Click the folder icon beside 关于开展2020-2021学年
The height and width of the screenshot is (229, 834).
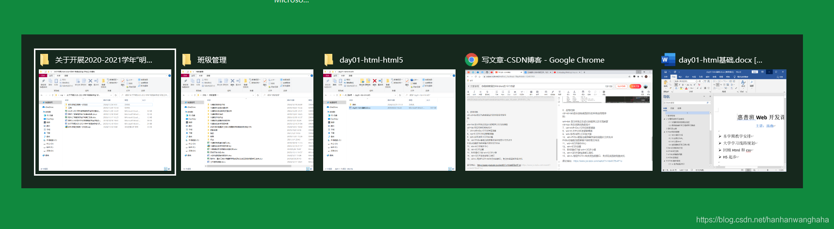pyautogui.click(x=44, y=60)
